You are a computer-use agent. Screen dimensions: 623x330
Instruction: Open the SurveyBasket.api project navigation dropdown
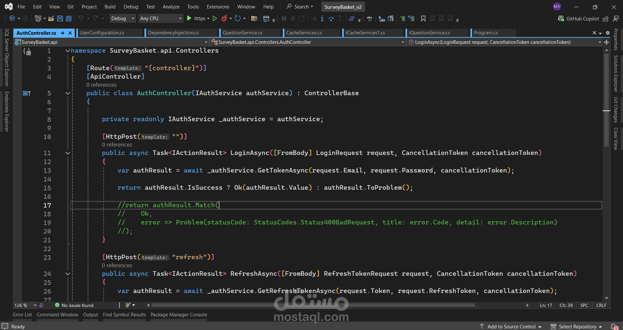[x=111, y=42]
